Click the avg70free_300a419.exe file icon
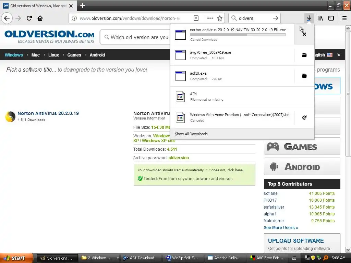351x263 pixels. click(180, 55)
